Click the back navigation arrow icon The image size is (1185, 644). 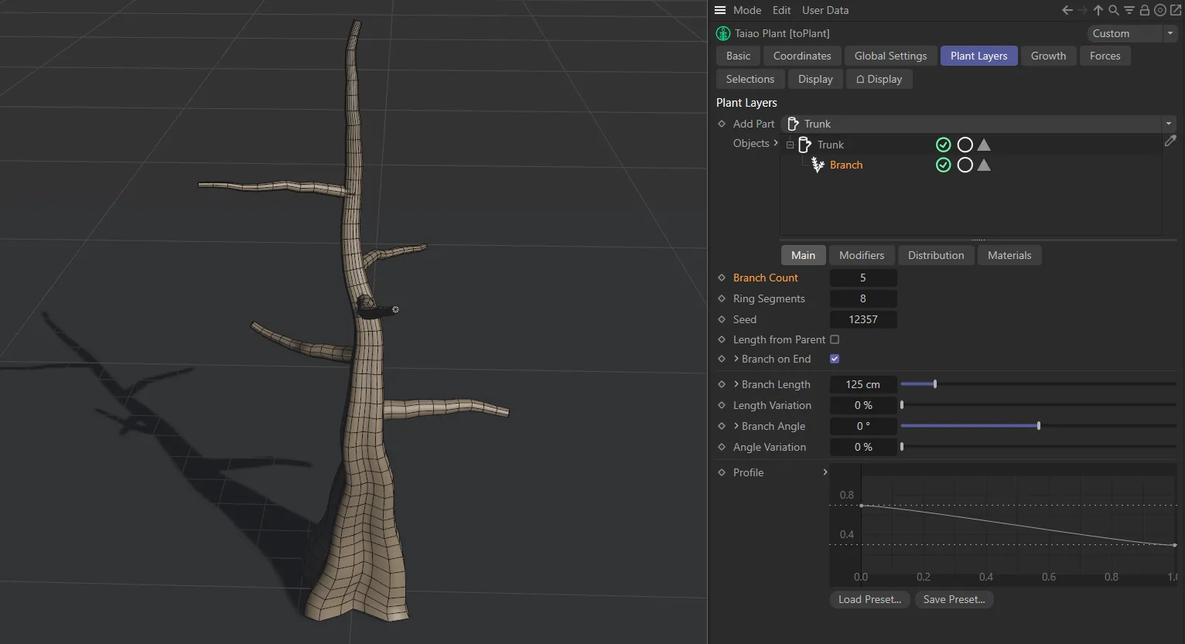click(x=1067, y=10)
